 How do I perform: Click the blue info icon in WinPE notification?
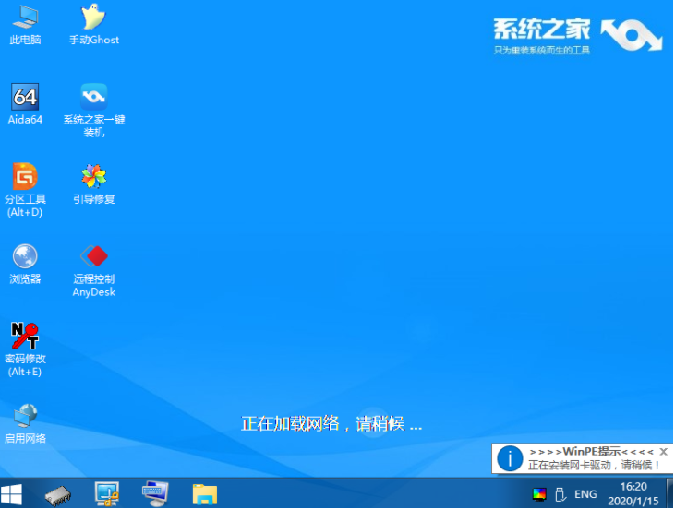(510, 458)
